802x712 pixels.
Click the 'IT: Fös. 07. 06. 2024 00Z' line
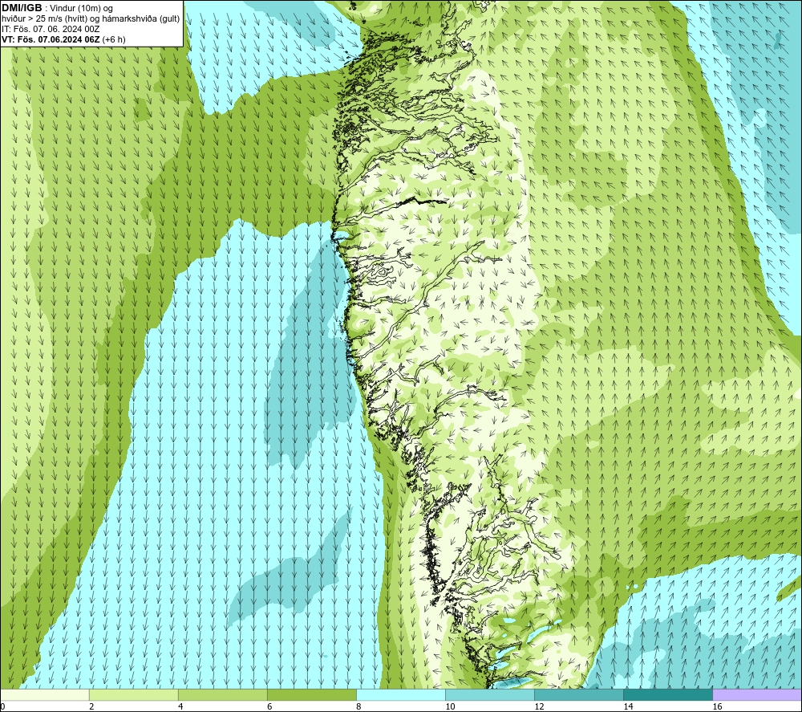coord(51,29)
